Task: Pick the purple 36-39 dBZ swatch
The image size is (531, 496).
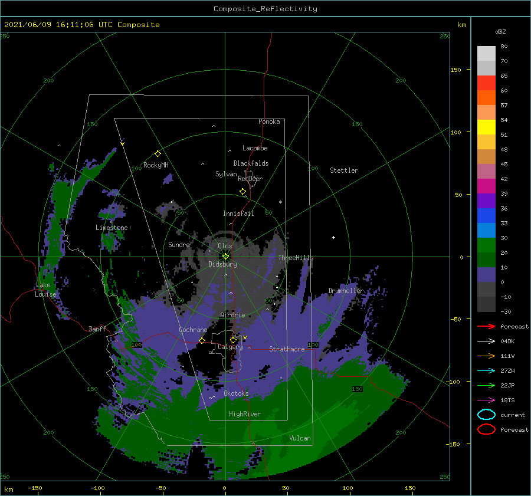Action: tap(486, 201)
